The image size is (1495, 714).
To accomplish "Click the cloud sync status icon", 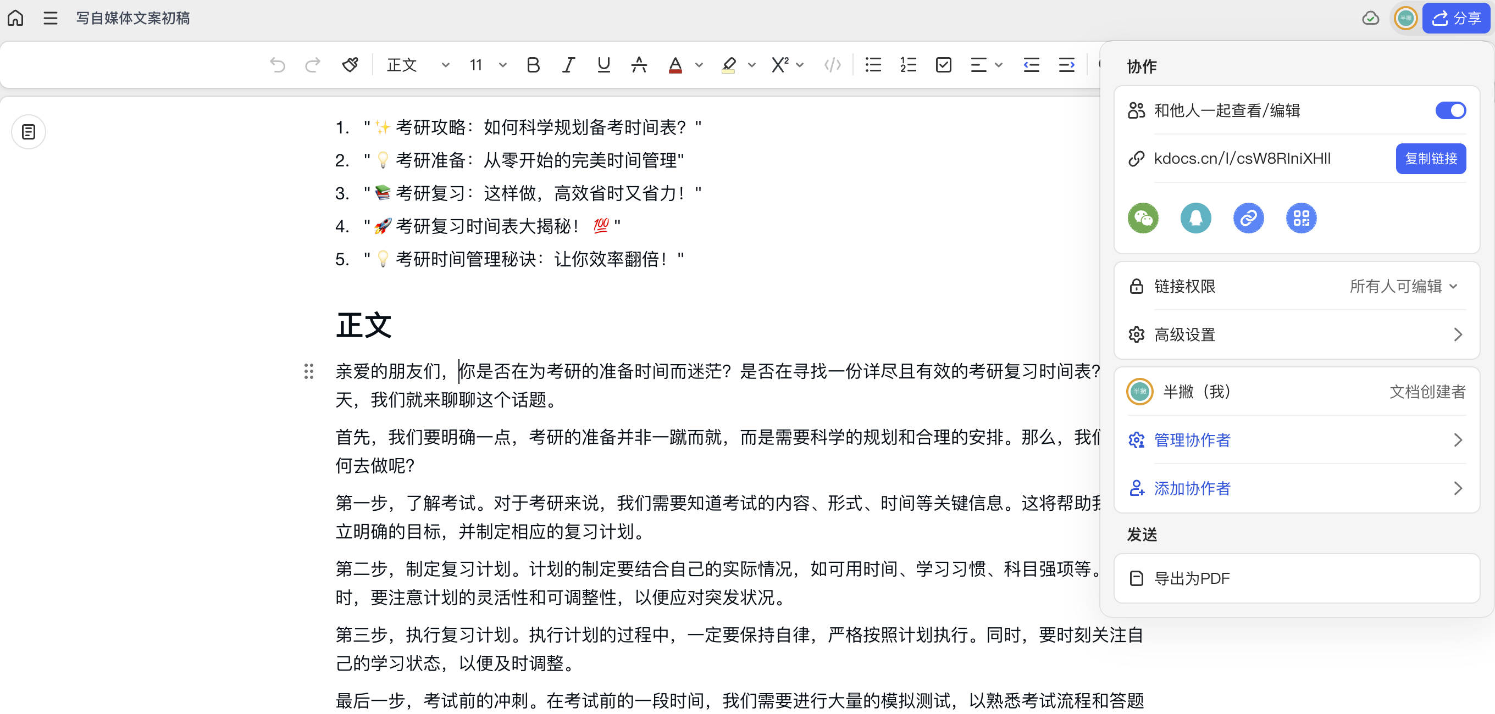I will pyautogui.click(x=1370, y=18).
